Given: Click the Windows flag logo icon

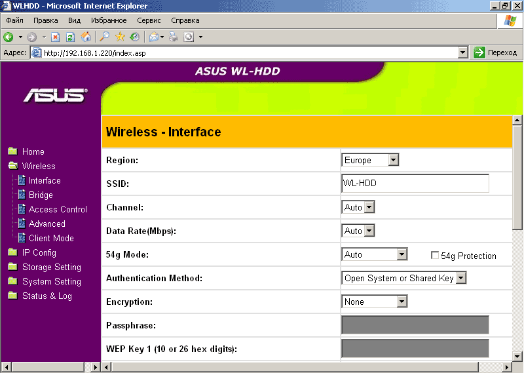Looking at the screenshot, I should (x=510, y=21).
